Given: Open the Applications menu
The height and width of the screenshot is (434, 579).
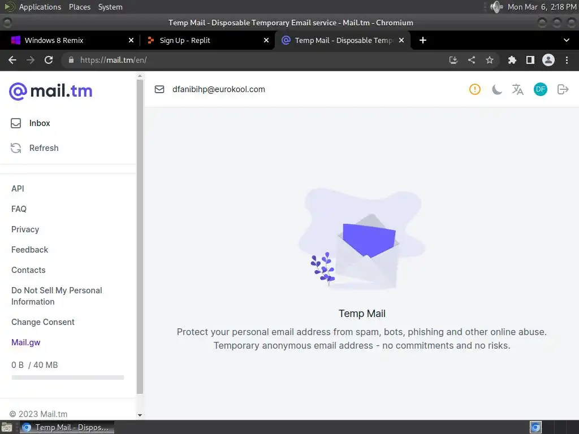Looking at the screenshot, I should click(40, 7).
